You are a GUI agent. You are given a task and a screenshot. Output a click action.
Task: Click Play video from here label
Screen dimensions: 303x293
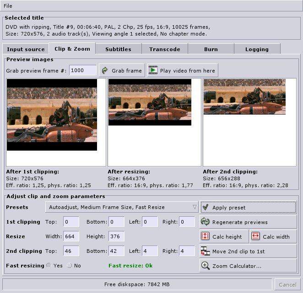[188, 71]
